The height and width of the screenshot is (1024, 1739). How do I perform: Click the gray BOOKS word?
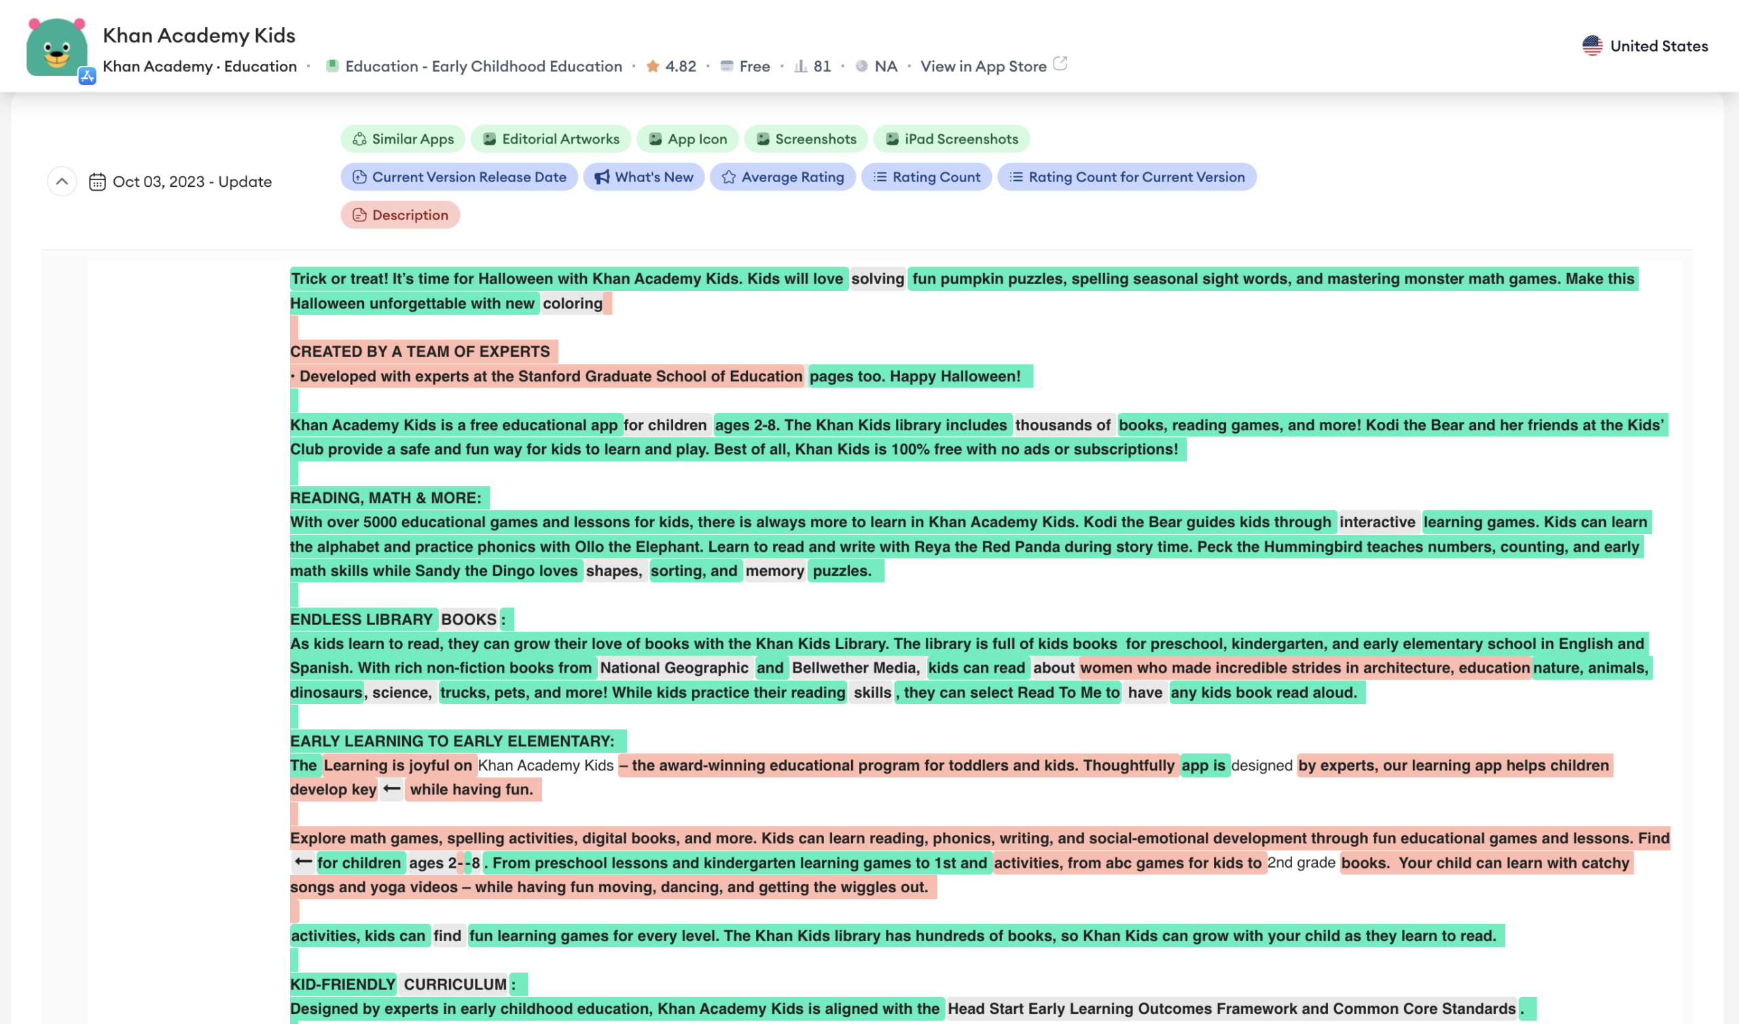(x=469, y=620)
